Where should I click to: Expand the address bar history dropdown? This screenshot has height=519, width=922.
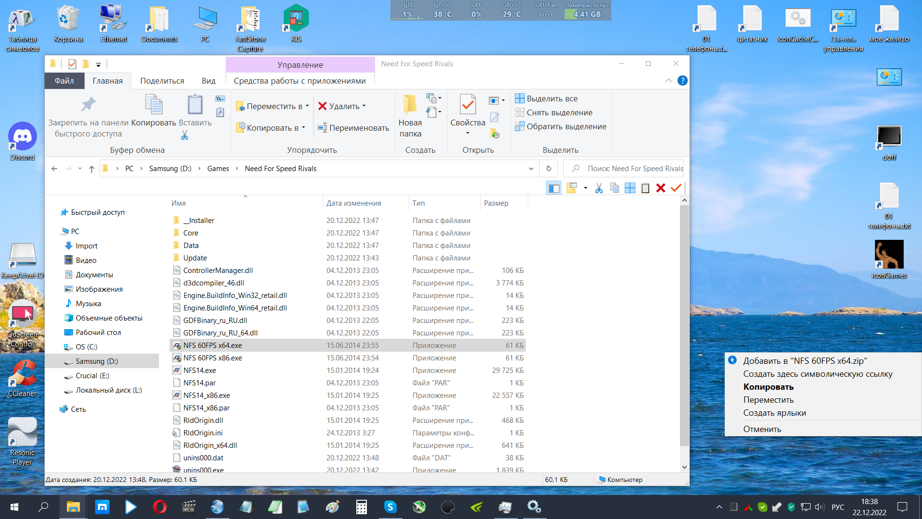[531, 169]
